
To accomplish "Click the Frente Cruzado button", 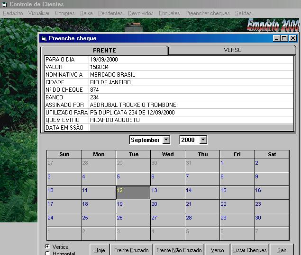I will [131, 250].
